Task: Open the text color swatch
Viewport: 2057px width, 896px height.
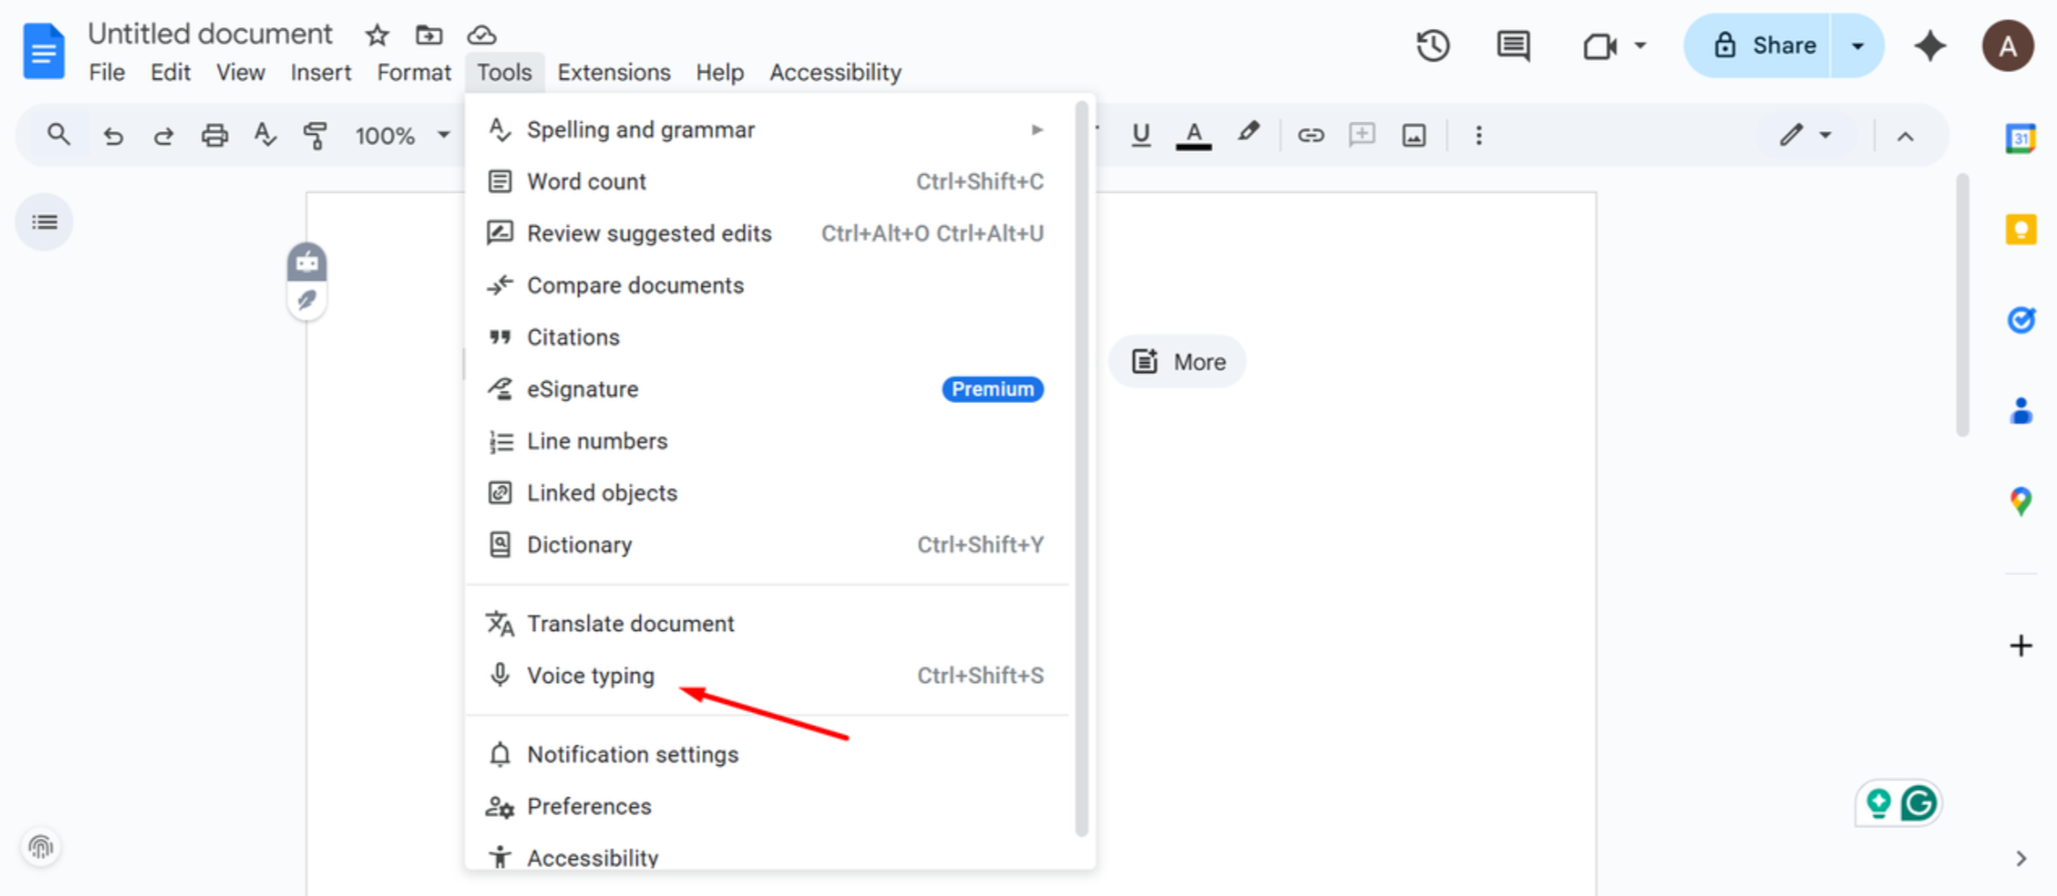Action: (x=1194, y=135)
